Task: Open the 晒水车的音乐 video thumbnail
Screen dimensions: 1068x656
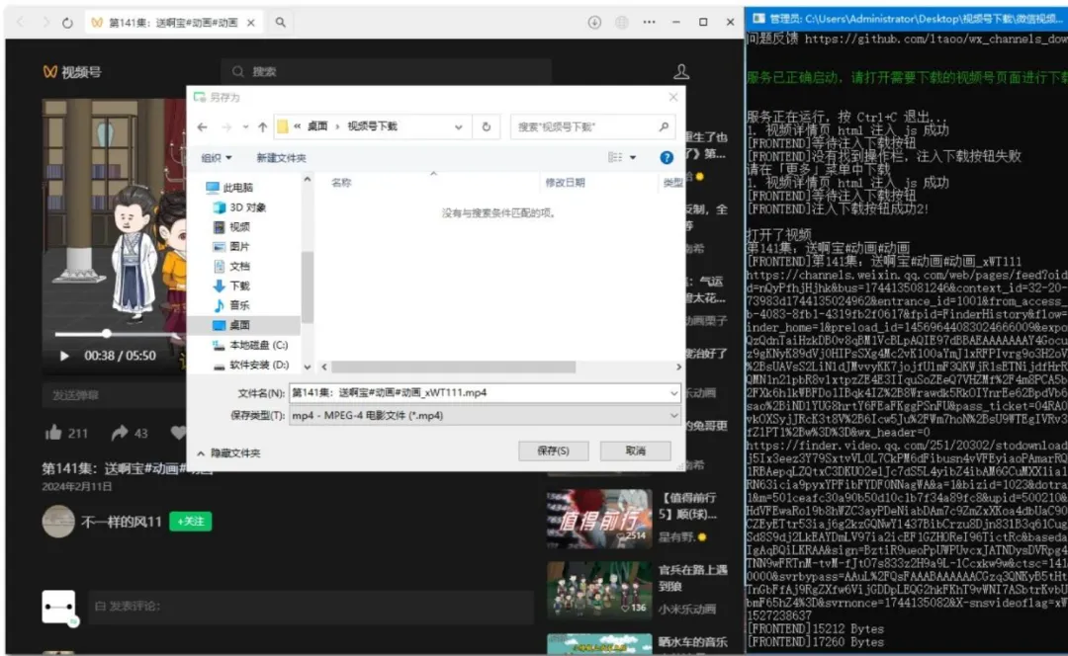Action: 598,644
